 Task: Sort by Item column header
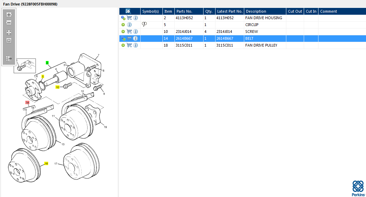(169, 11)
